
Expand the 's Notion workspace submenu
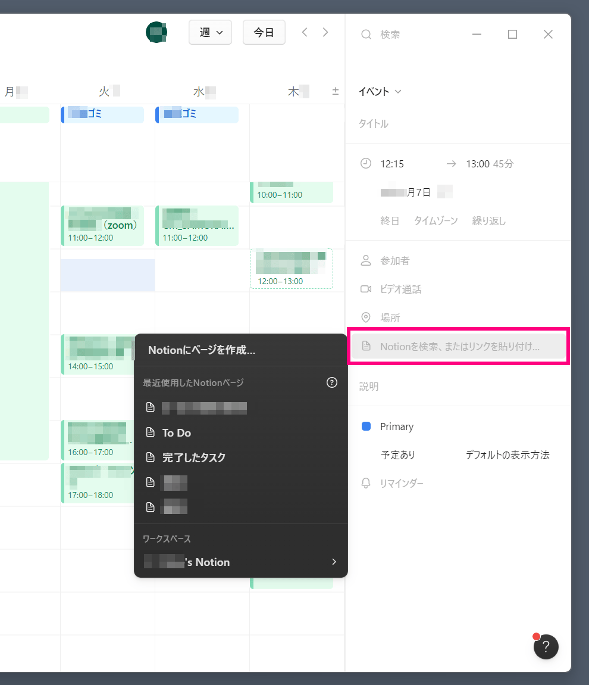tap(241, 562)
